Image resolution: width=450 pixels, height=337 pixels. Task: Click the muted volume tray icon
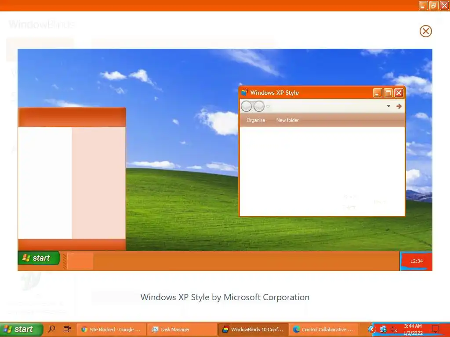tap(394, 330)
